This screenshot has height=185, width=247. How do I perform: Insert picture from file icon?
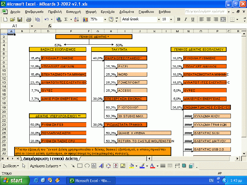point(123,166)
